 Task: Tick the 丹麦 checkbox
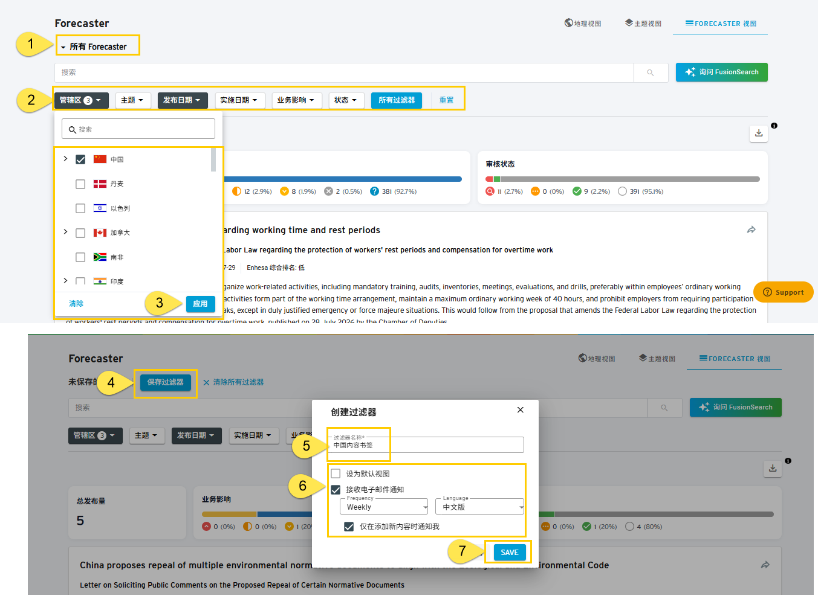pyautogui.click(x=80, y=184)
